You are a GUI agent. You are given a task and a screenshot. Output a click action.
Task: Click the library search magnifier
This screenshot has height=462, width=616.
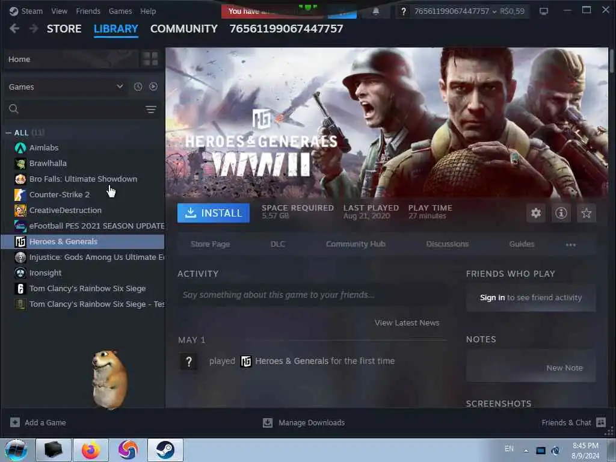(x=14, y=109)
